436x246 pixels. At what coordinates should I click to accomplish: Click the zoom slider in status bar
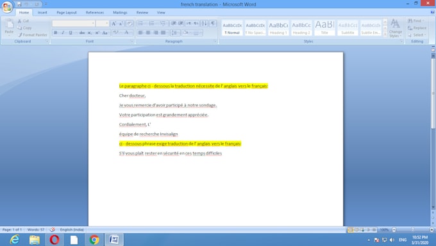tap(413, 229)
